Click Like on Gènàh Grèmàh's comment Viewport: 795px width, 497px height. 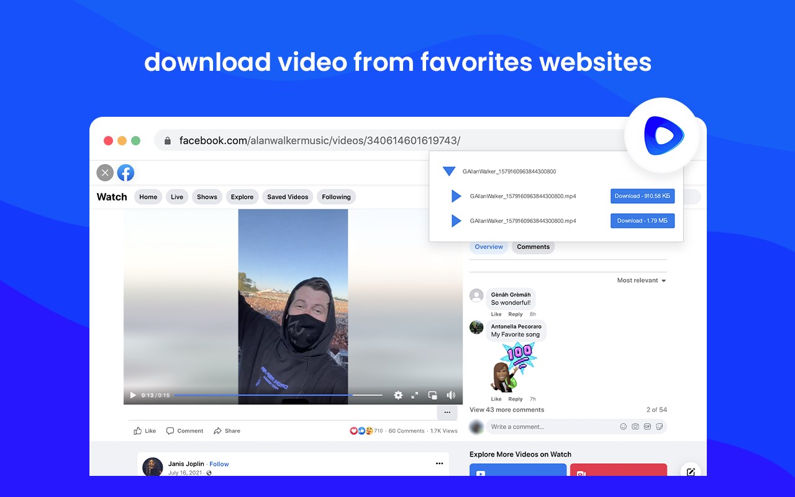(x=496, y=314)
